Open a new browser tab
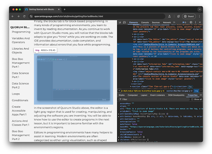This screenshot has height=154, width=212. coord(65,9)
